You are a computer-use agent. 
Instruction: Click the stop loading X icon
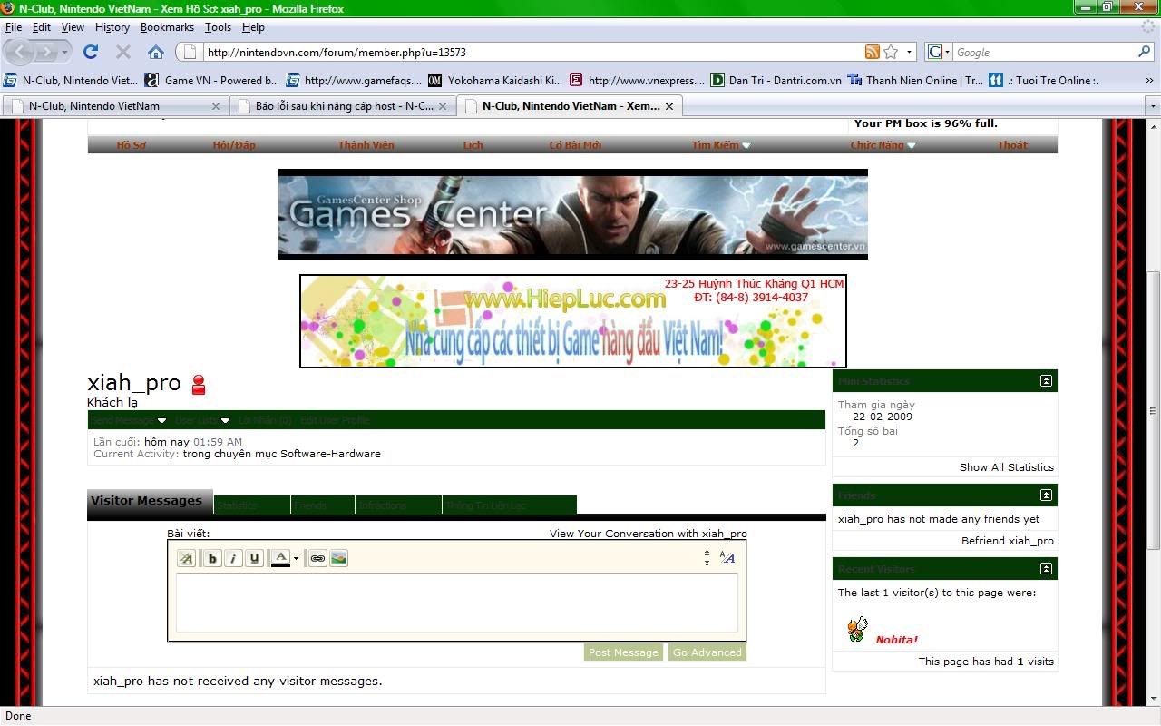(123, 52)
